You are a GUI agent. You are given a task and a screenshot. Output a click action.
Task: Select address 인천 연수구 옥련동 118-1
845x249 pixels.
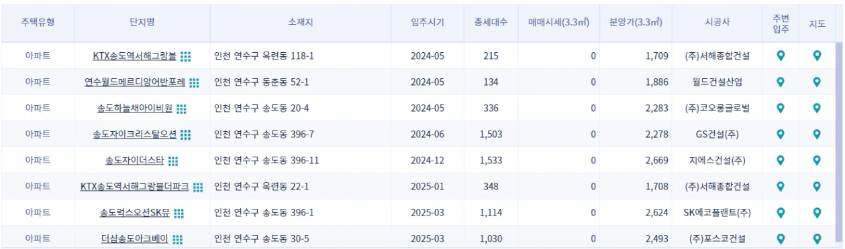click(x=264, y=56)
